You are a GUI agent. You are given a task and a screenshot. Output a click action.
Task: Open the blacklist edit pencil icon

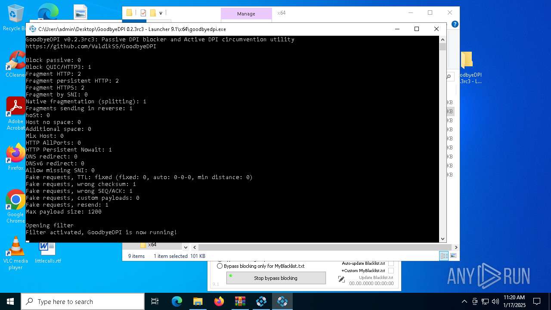[341, 279]
